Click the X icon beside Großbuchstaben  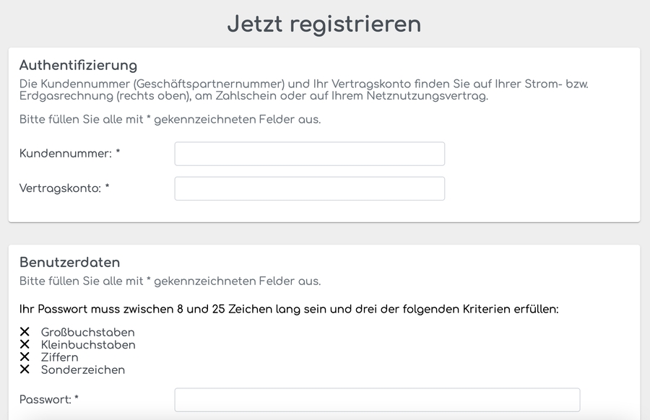click(25, 332)
